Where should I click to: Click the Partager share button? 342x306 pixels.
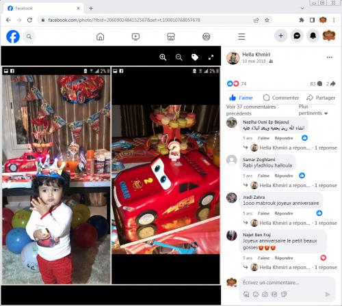point(321,98)
